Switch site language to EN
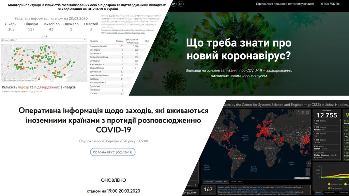 (x=181, y=4)
